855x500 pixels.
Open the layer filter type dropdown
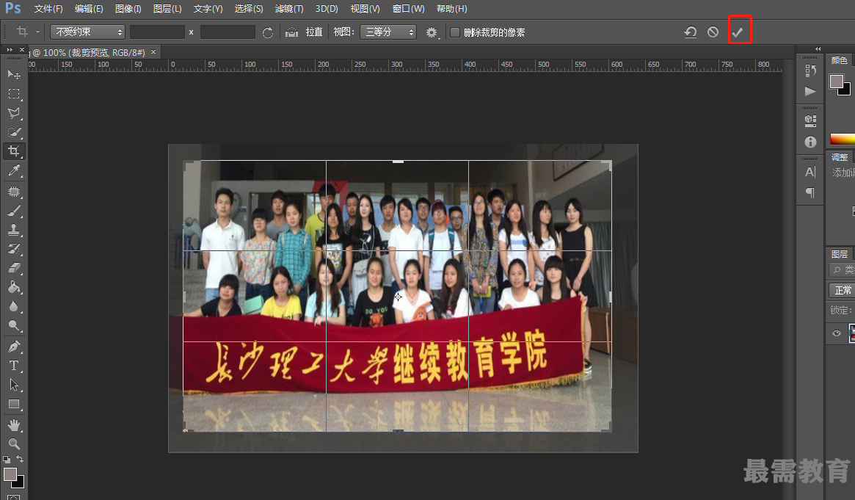(x=841, y=269)
